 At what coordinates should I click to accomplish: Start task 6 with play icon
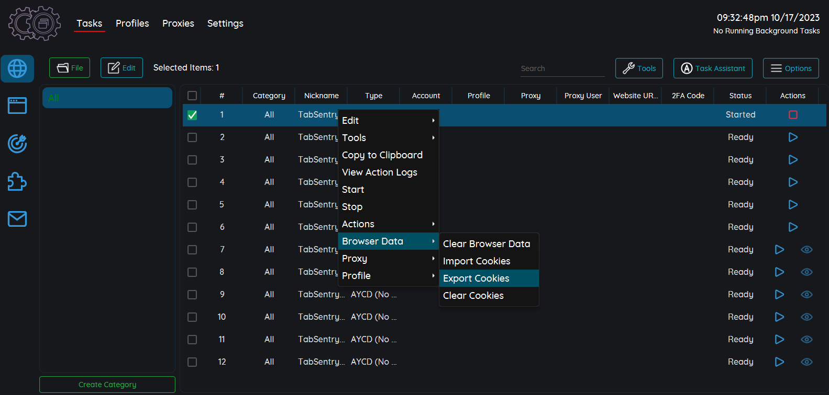point(793,227)
